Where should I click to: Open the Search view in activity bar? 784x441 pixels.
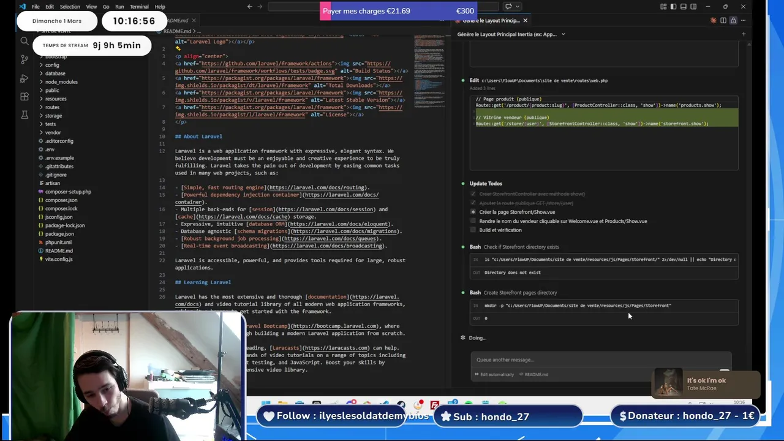[24, 41]
